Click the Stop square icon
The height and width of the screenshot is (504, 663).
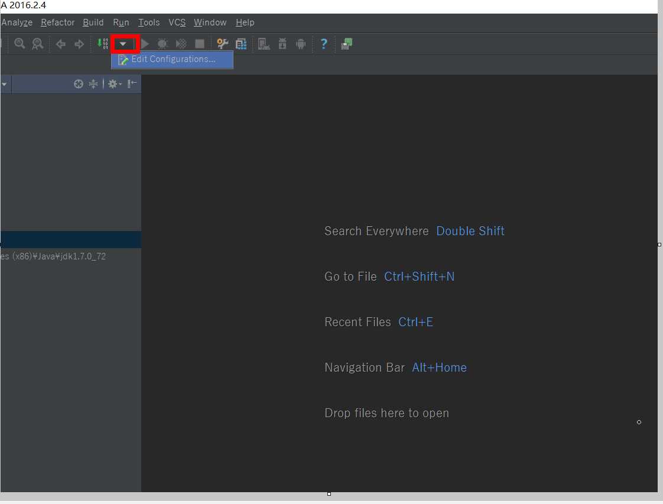pyautogui.click(x=200, y=44)
